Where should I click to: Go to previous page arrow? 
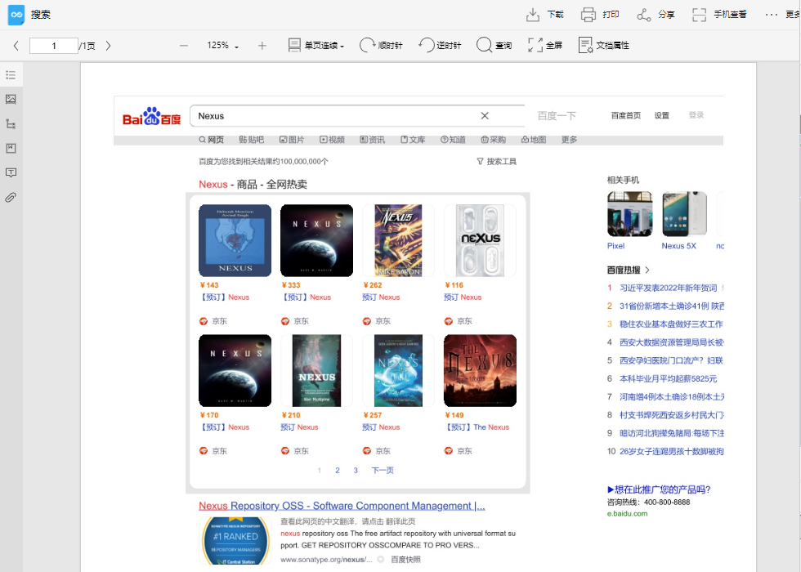click(16, 46)
